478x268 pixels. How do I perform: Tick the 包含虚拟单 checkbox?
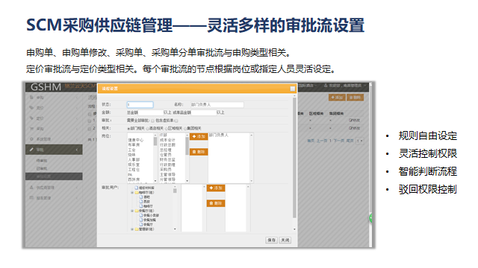pyautogui.click(x=176, y=121)
